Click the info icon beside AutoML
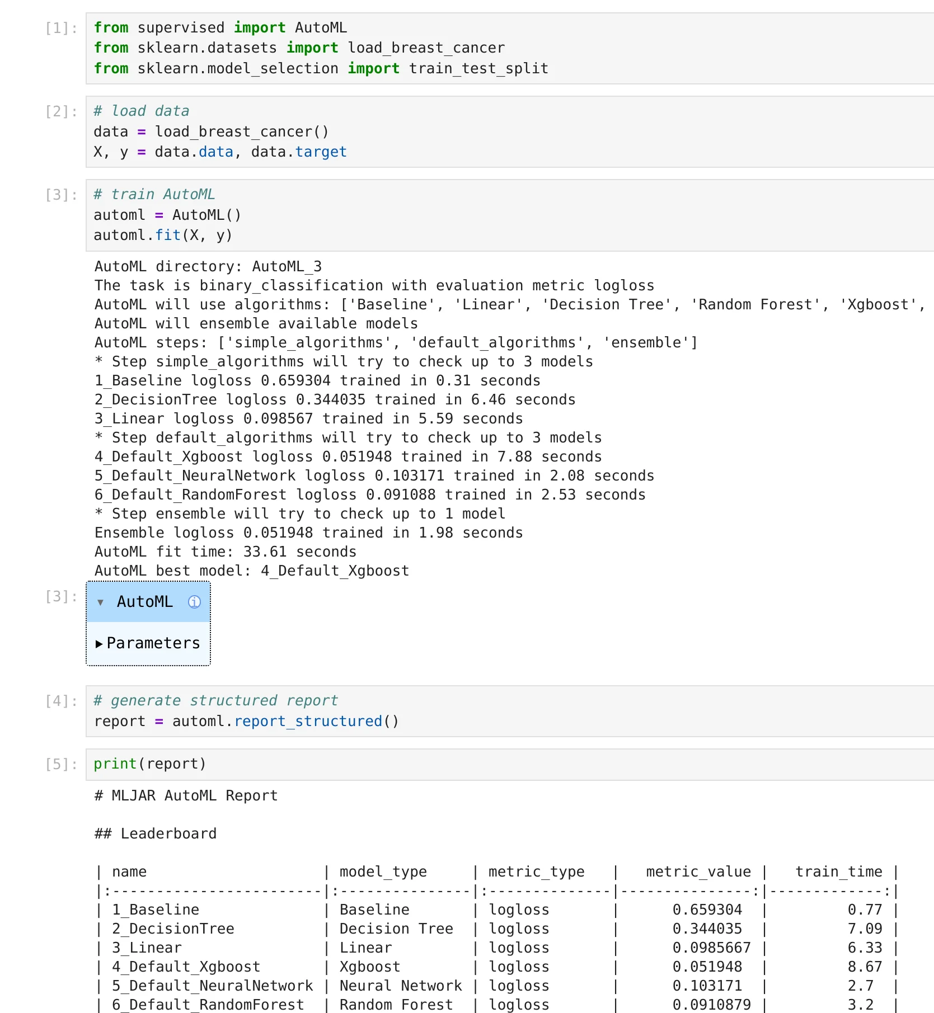 (194, 602)
